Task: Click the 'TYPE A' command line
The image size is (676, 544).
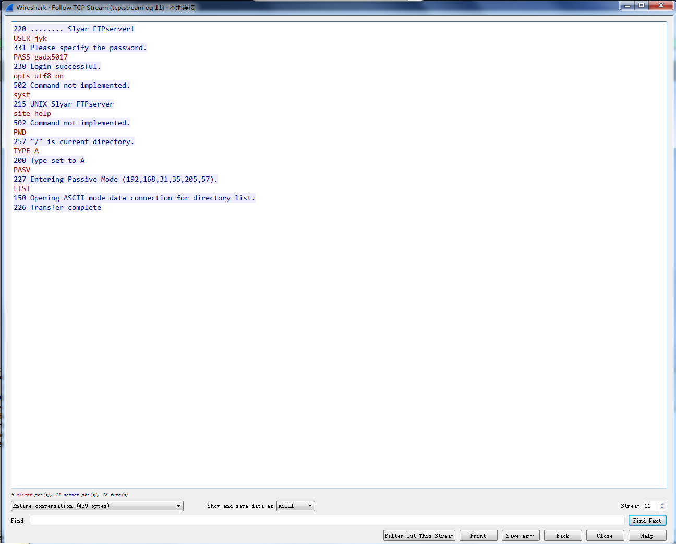Action: (x=26, y=151)
